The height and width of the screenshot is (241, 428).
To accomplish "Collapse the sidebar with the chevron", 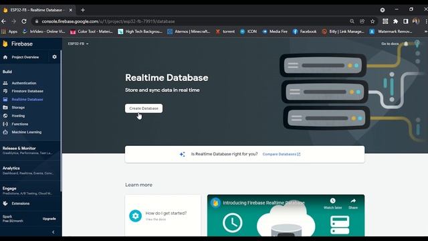I will point(53,232).
